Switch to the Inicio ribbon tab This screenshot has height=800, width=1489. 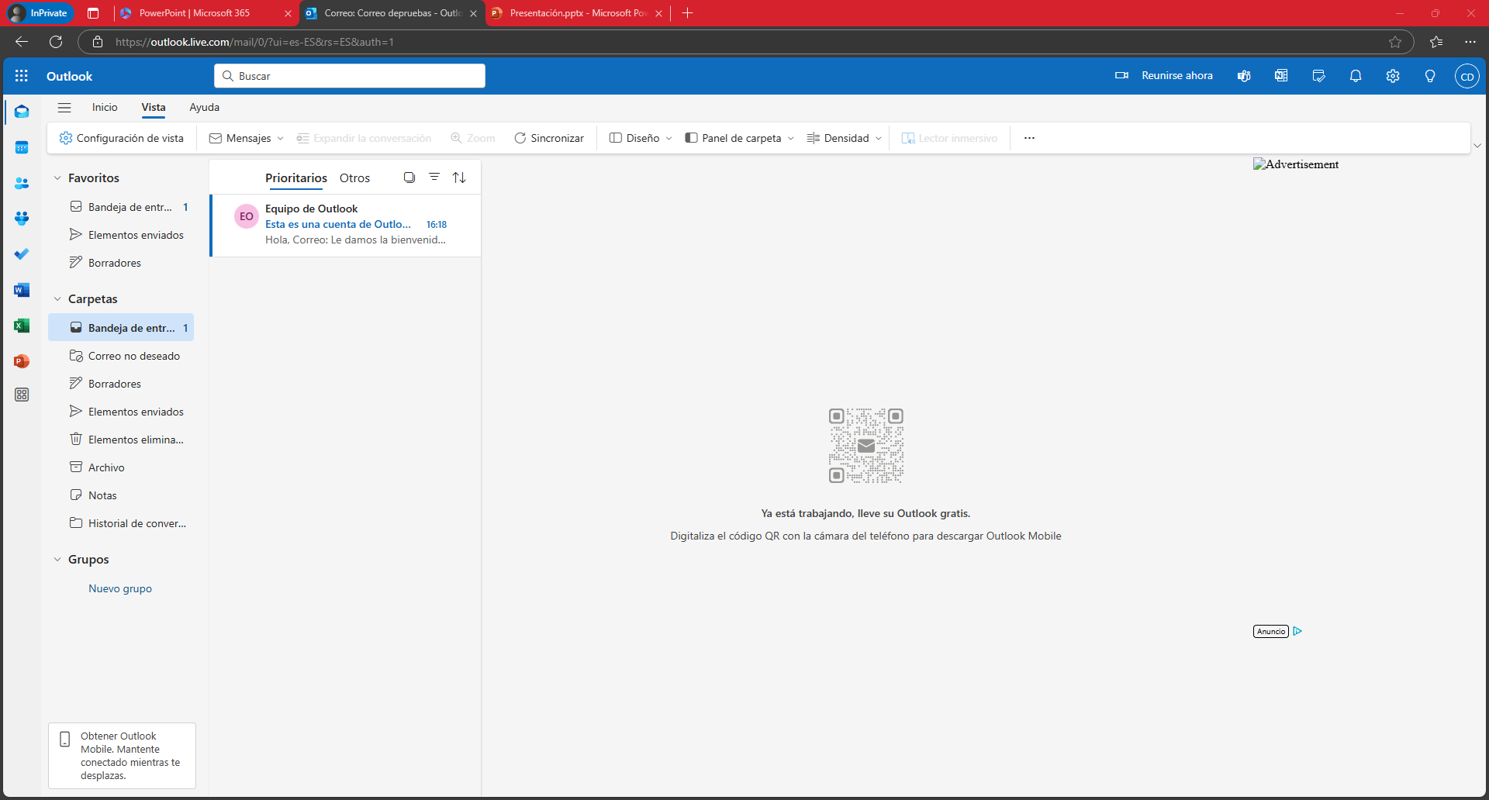(105, 108)
